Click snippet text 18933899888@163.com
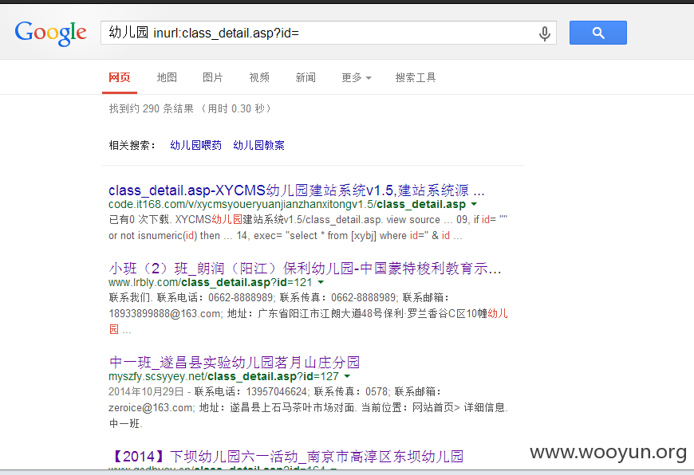 165,313
